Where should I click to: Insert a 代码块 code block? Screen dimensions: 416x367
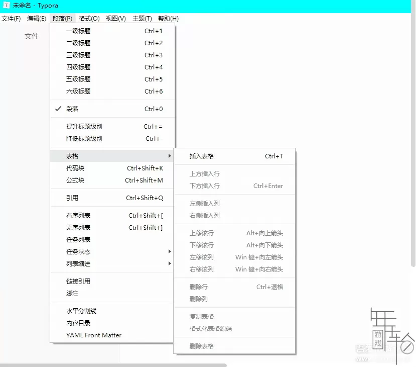112,168
